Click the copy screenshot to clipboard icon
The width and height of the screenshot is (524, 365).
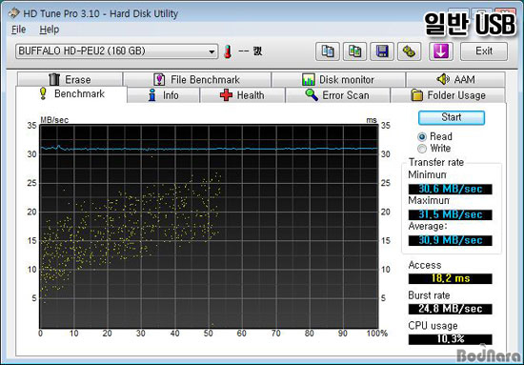click(x=354, y=51)
